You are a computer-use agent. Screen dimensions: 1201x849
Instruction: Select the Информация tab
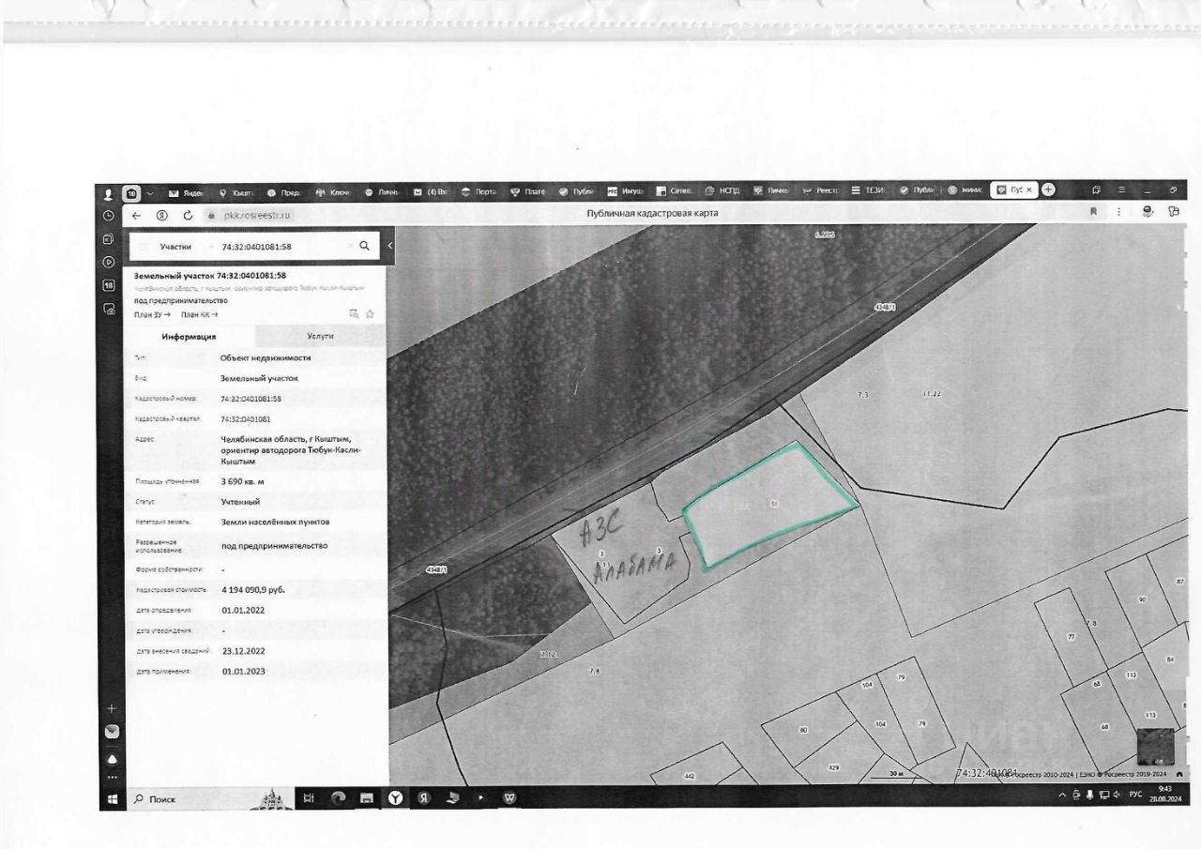(189, 337)
